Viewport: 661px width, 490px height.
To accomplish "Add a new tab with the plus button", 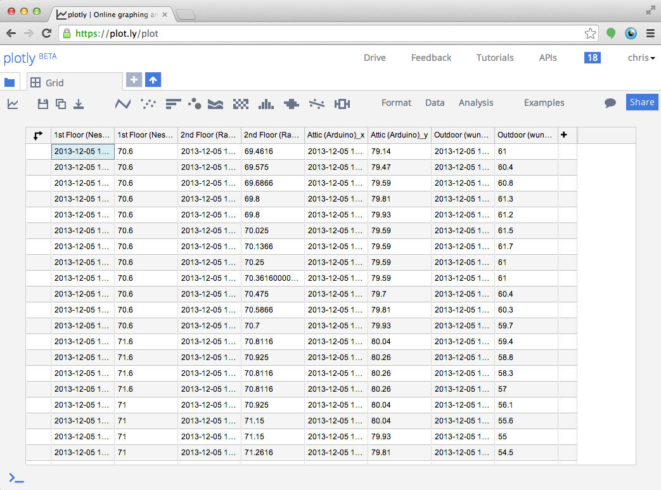I will 134,80.
